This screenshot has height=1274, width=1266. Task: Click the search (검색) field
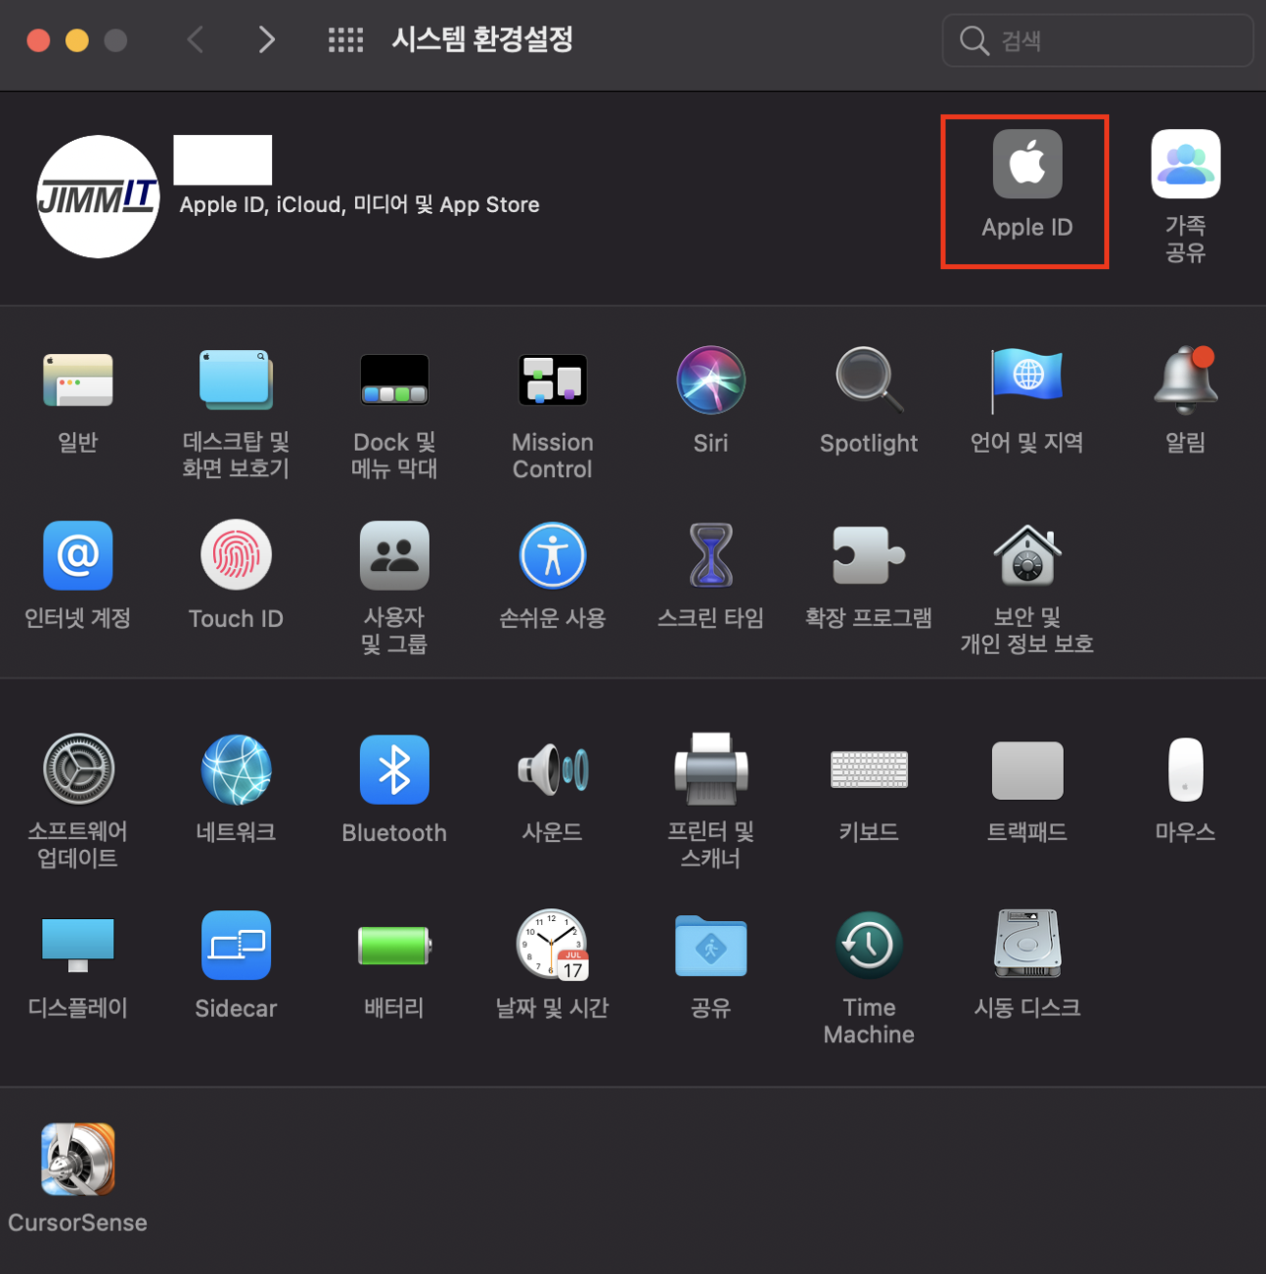pos(1097,40)
